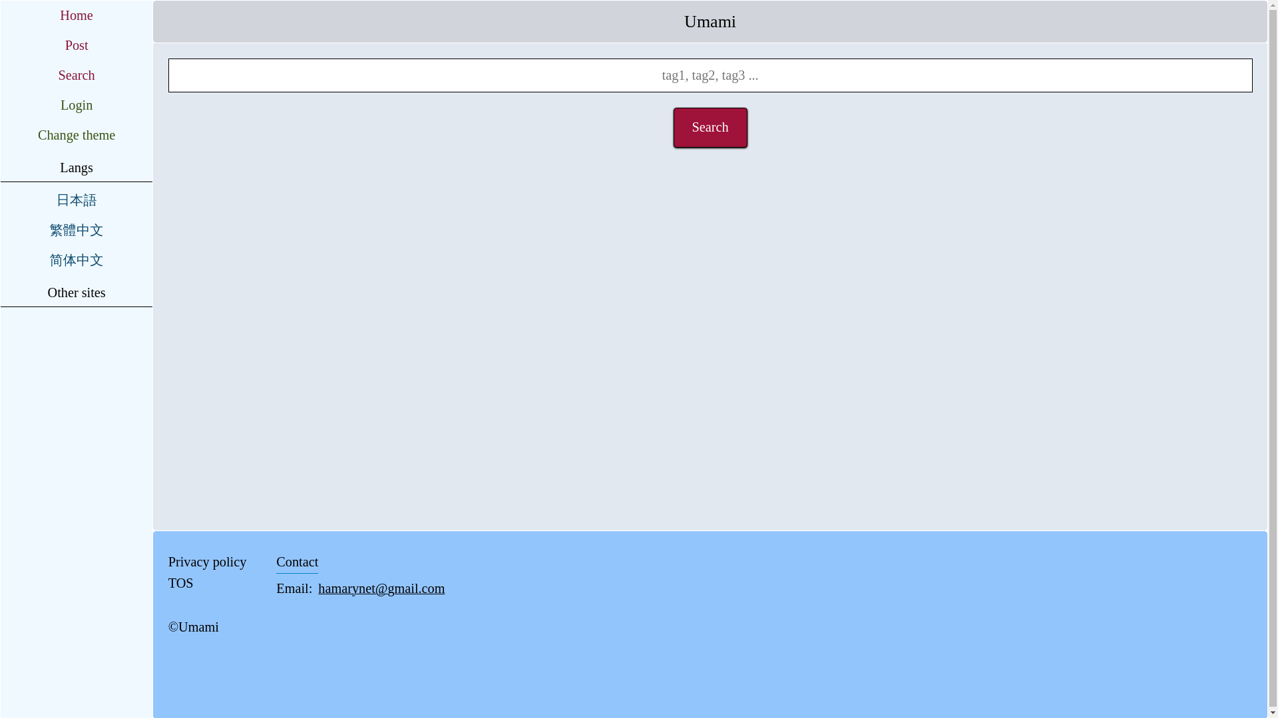Switch language to 繁體中文
1278x718 pixels.
click(x=76, y=230)
